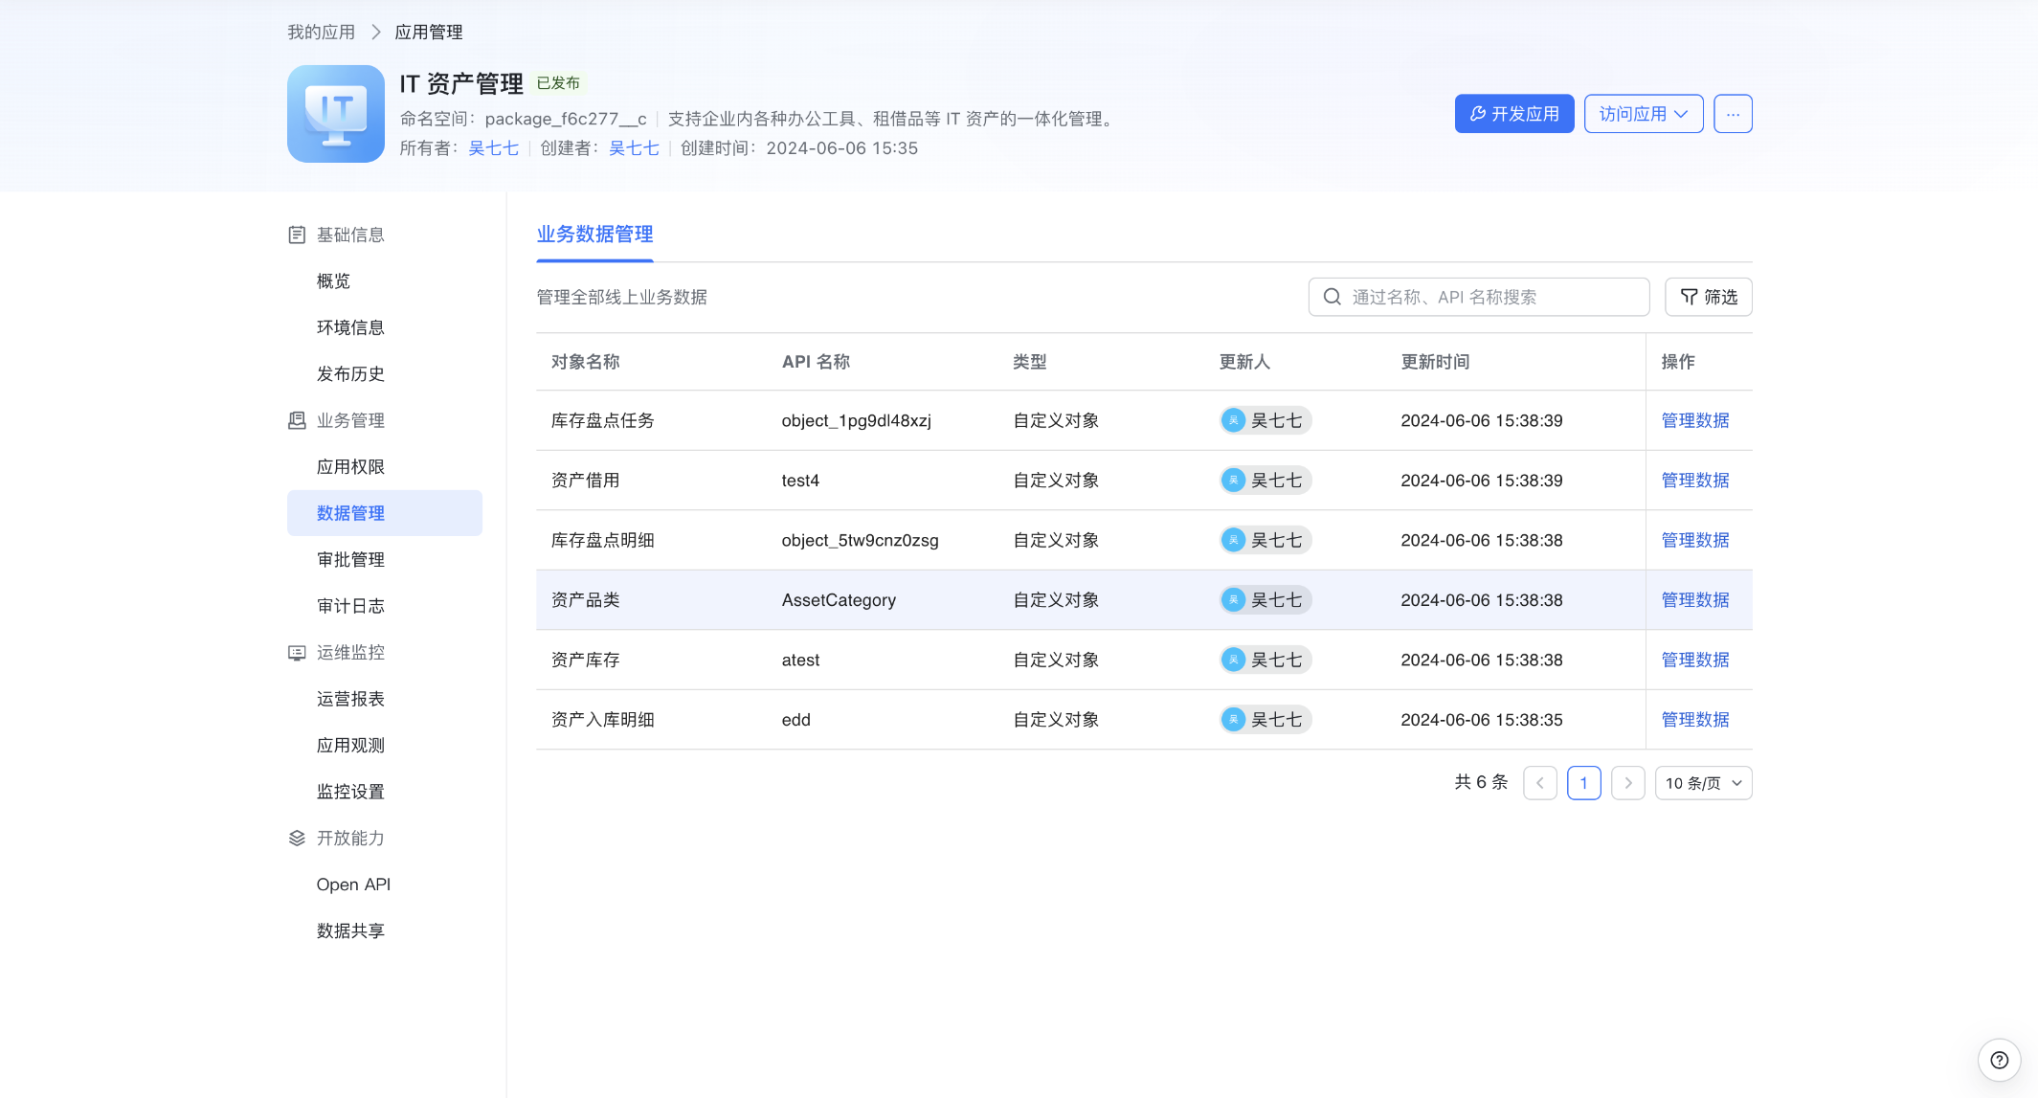Click 吴七七 avatar in 资产入库明细 row

1234,720
